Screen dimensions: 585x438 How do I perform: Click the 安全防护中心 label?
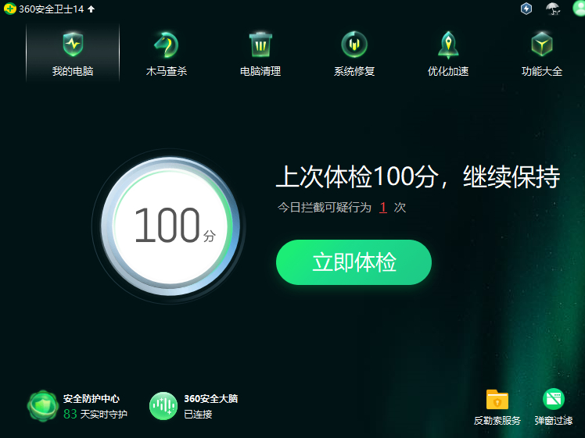[92, 398]
